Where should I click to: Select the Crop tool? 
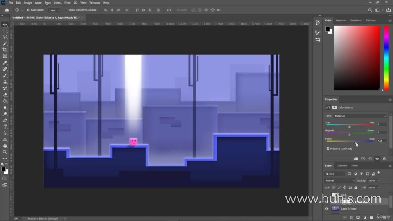[5, 50]
